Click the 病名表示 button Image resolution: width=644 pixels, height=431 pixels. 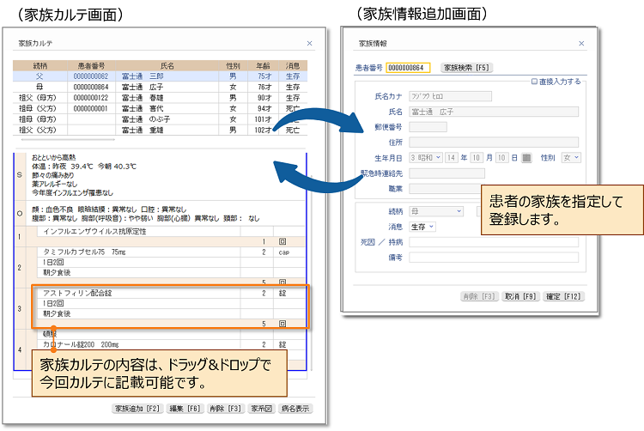tap(295, 410)
